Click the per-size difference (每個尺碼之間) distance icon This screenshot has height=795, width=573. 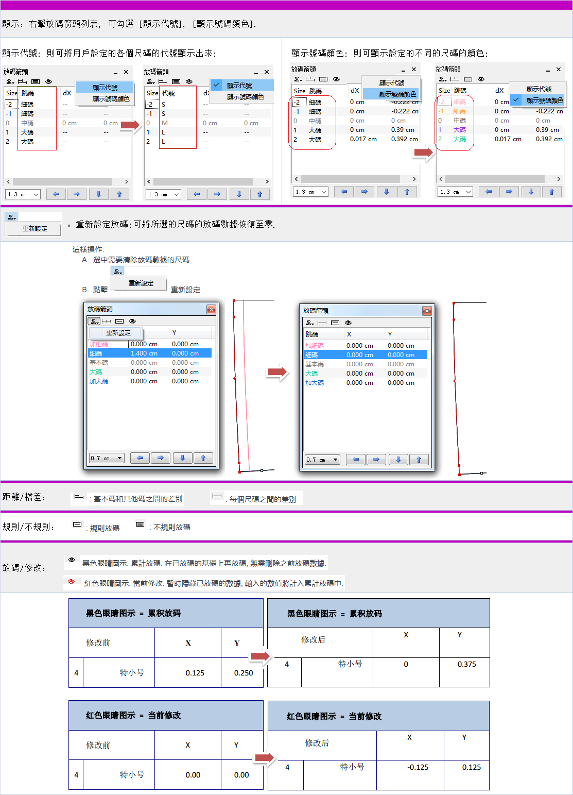[217, 496]
